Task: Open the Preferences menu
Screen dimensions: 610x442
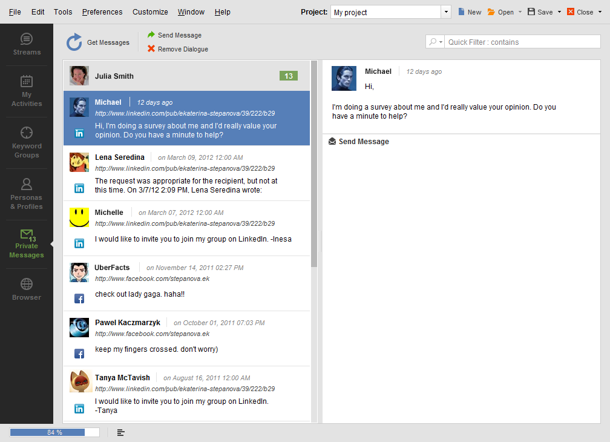Action: tap(102, 12)
